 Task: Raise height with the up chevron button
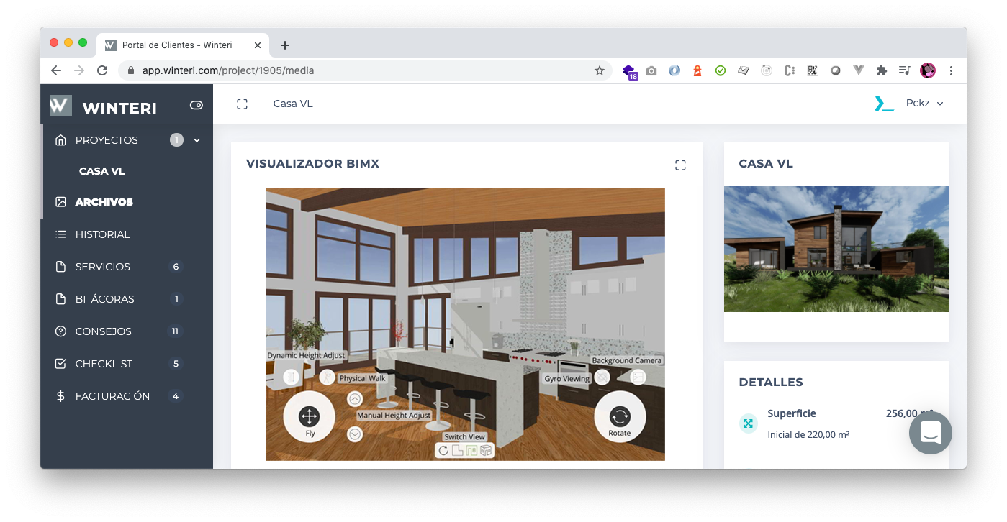(355, 399)
